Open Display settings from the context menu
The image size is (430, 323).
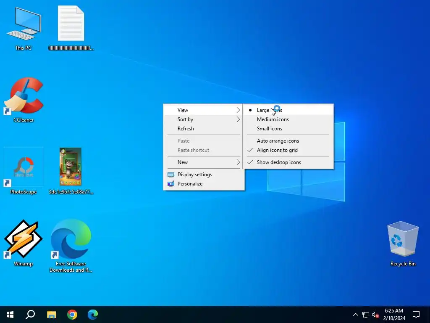(x=204, y=175)
